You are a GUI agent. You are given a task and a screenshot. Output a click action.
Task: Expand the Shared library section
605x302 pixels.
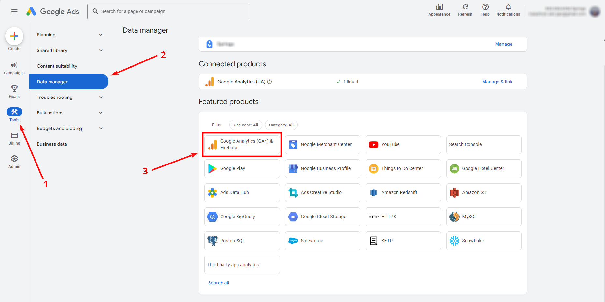(x=69, y=50)
